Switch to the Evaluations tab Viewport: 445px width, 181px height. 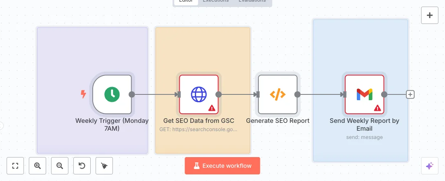[x=252, y=1]
